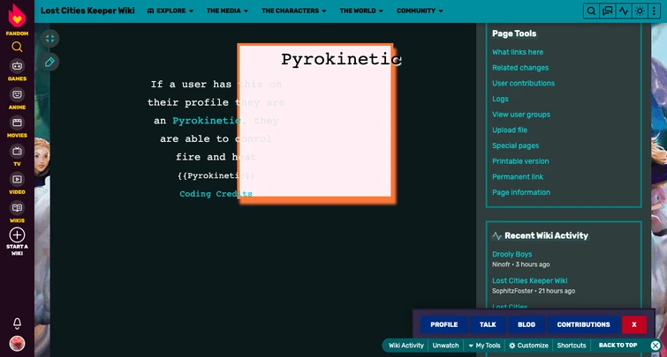Open the My Tools dropdown
This screenshot has height=357, width=667.
pyautogui.click(x=484, y=346)
